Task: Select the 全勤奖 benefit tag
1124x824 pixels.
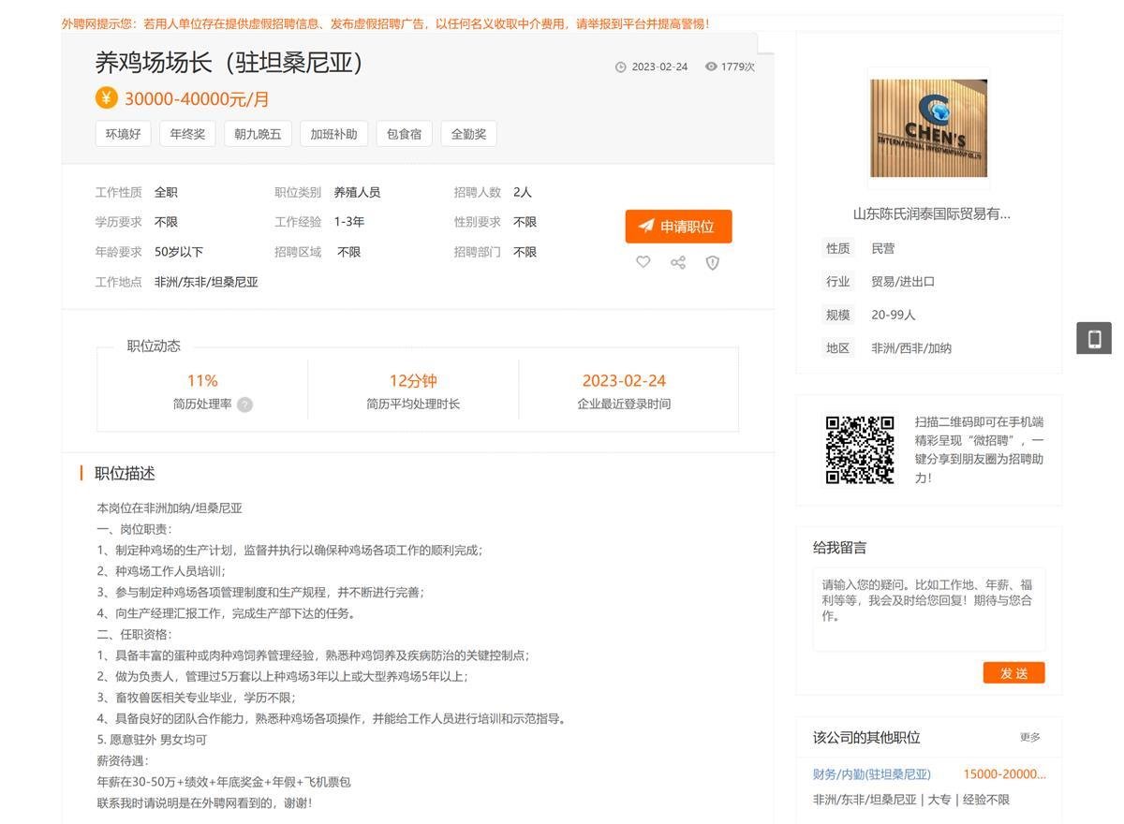Action: click(x=468, y=133)
